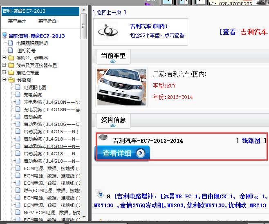The height and width of the screenshot is (224, 269).
Task: Open 充电系统 (JL4G18N——德 tree entry
Action: (x=52, y=110)
